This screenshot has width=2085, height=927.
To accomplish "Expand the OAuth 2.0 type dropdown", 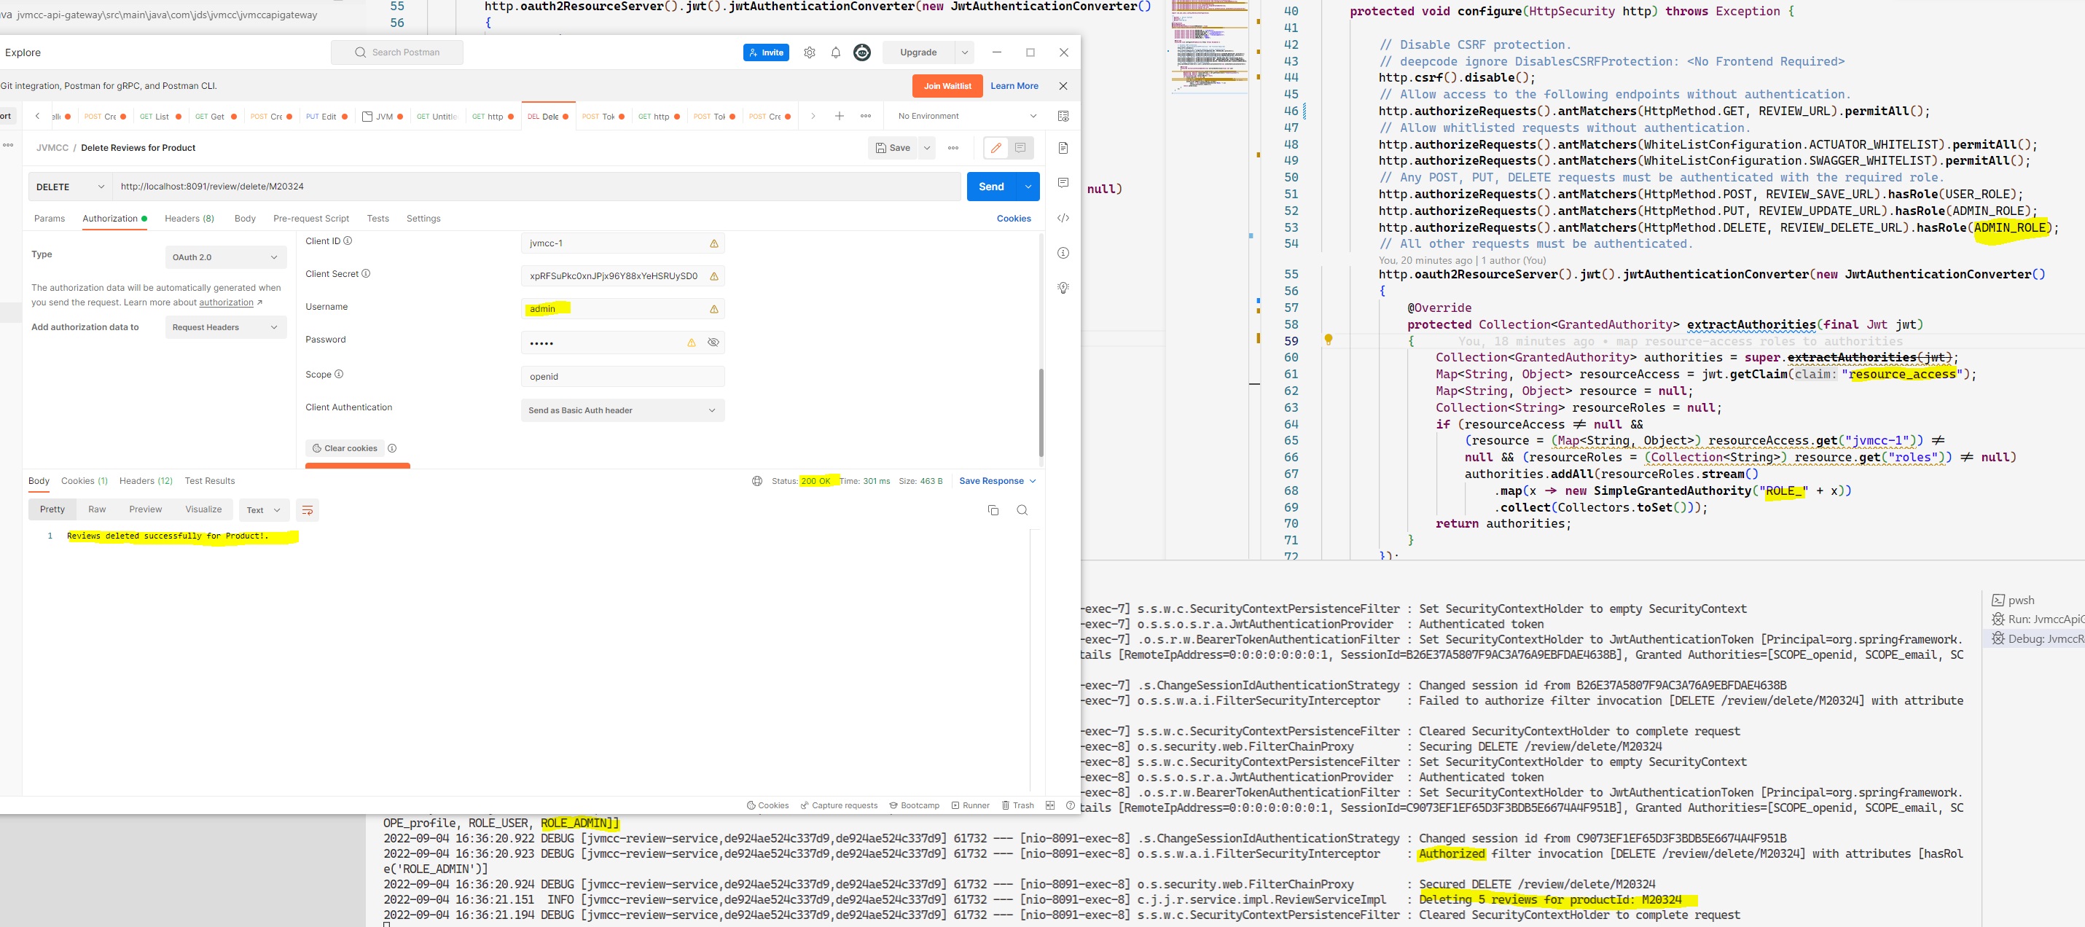I will 225,257.
